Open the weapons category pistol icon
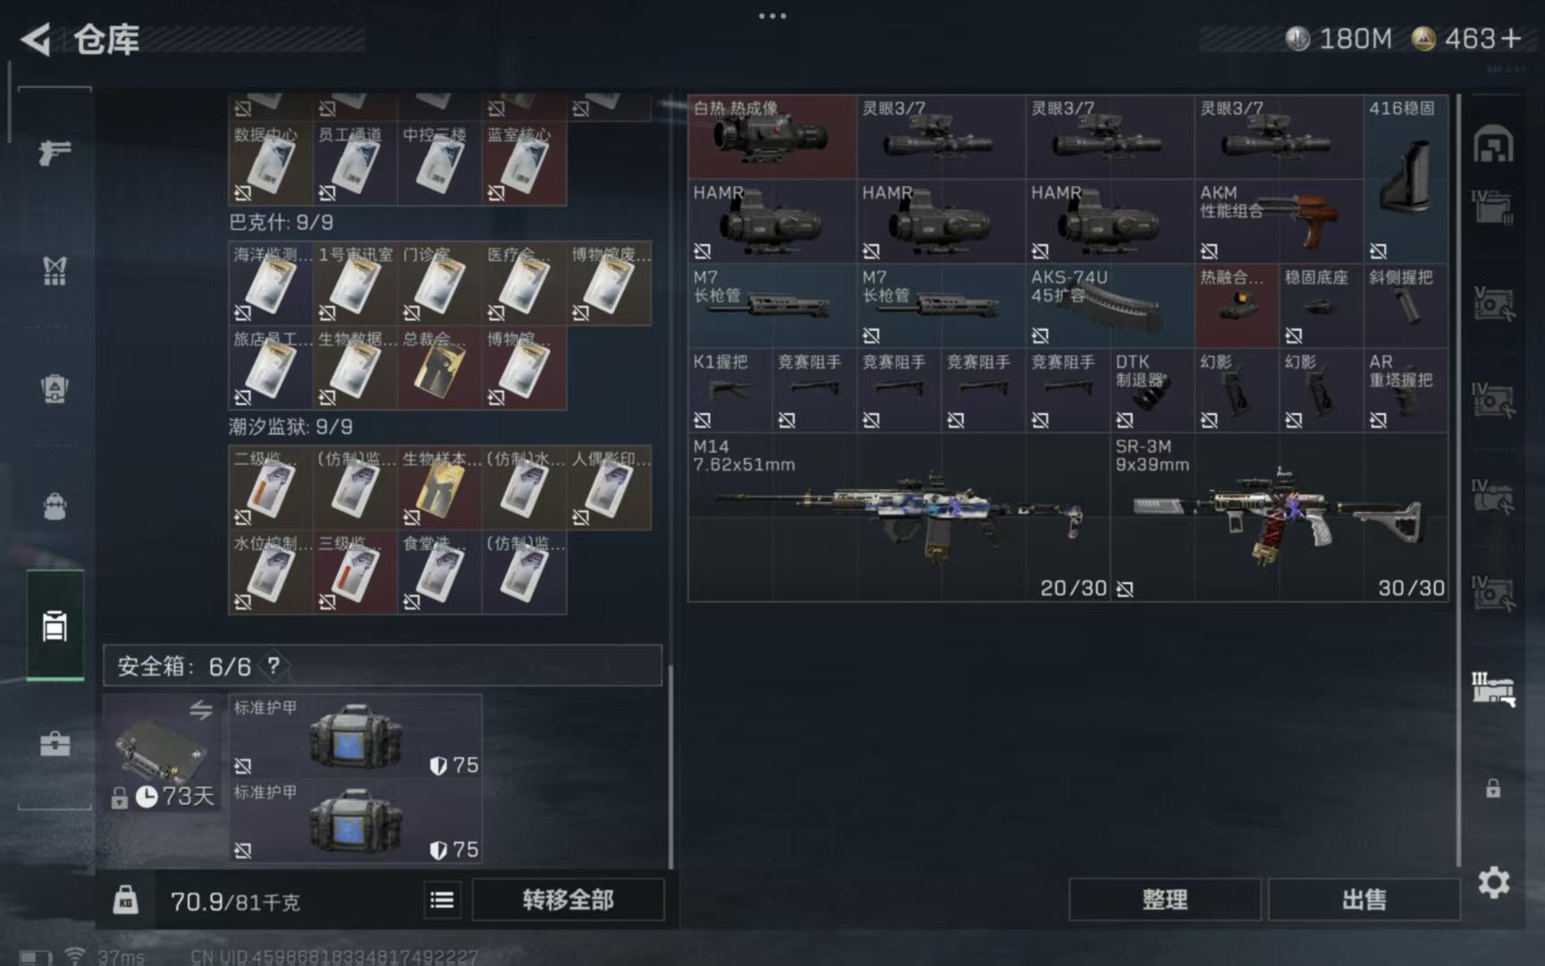Image resolution: width=1545 pixels, height=966 pixels. (55, 153)
